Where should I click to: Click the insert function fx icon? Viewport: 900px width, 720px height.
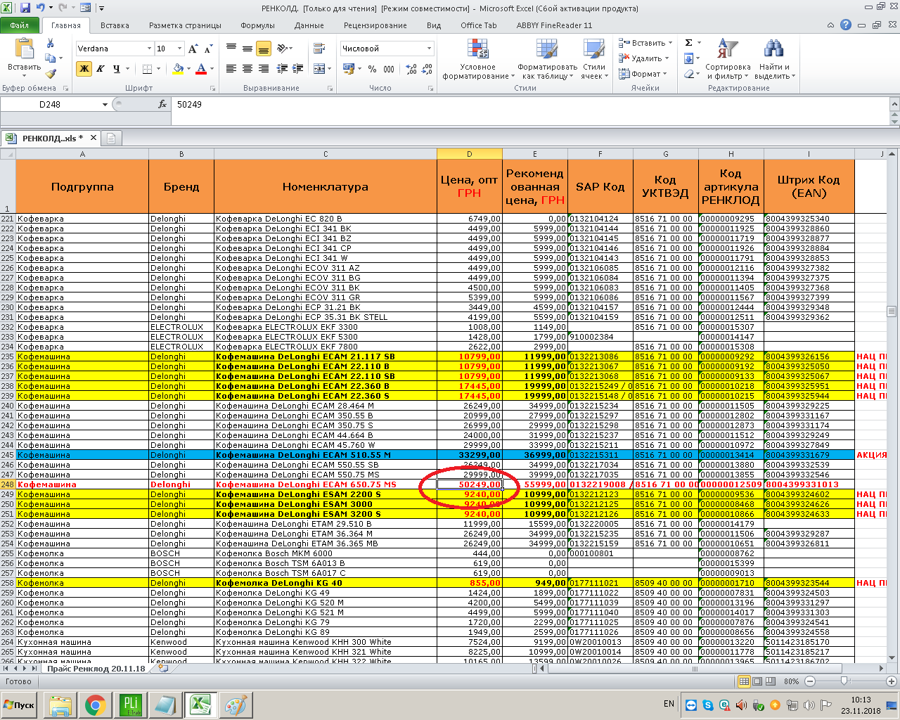(x=162, y=104)
